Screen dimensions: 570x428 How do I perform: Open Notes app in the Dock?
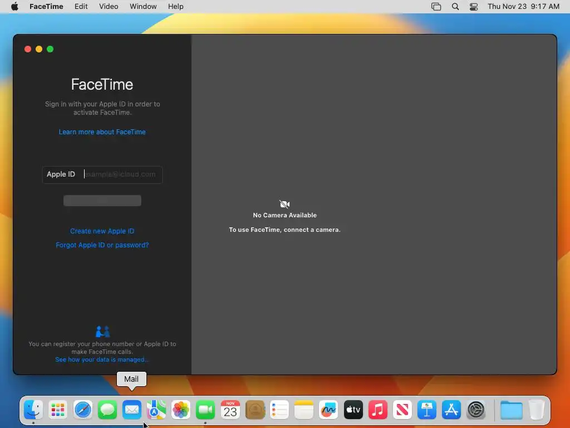304,410
